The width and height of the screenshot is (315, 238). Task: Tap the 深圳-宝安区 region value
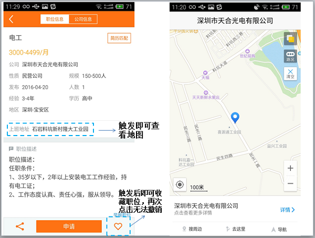[x=35, y=110]
